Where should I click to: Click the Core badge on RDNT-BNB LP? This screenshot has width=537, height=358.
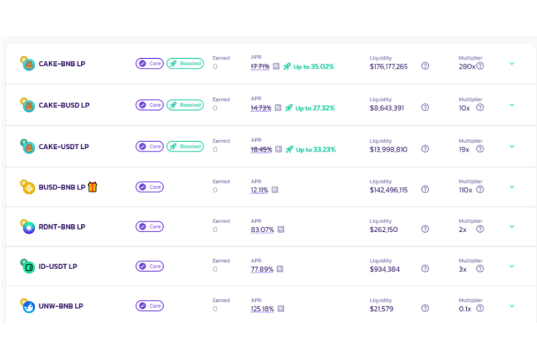point(150,226)
